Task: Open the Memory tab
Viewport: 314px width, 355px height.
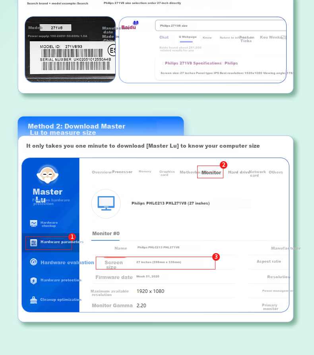Action: tap(145, 172)
